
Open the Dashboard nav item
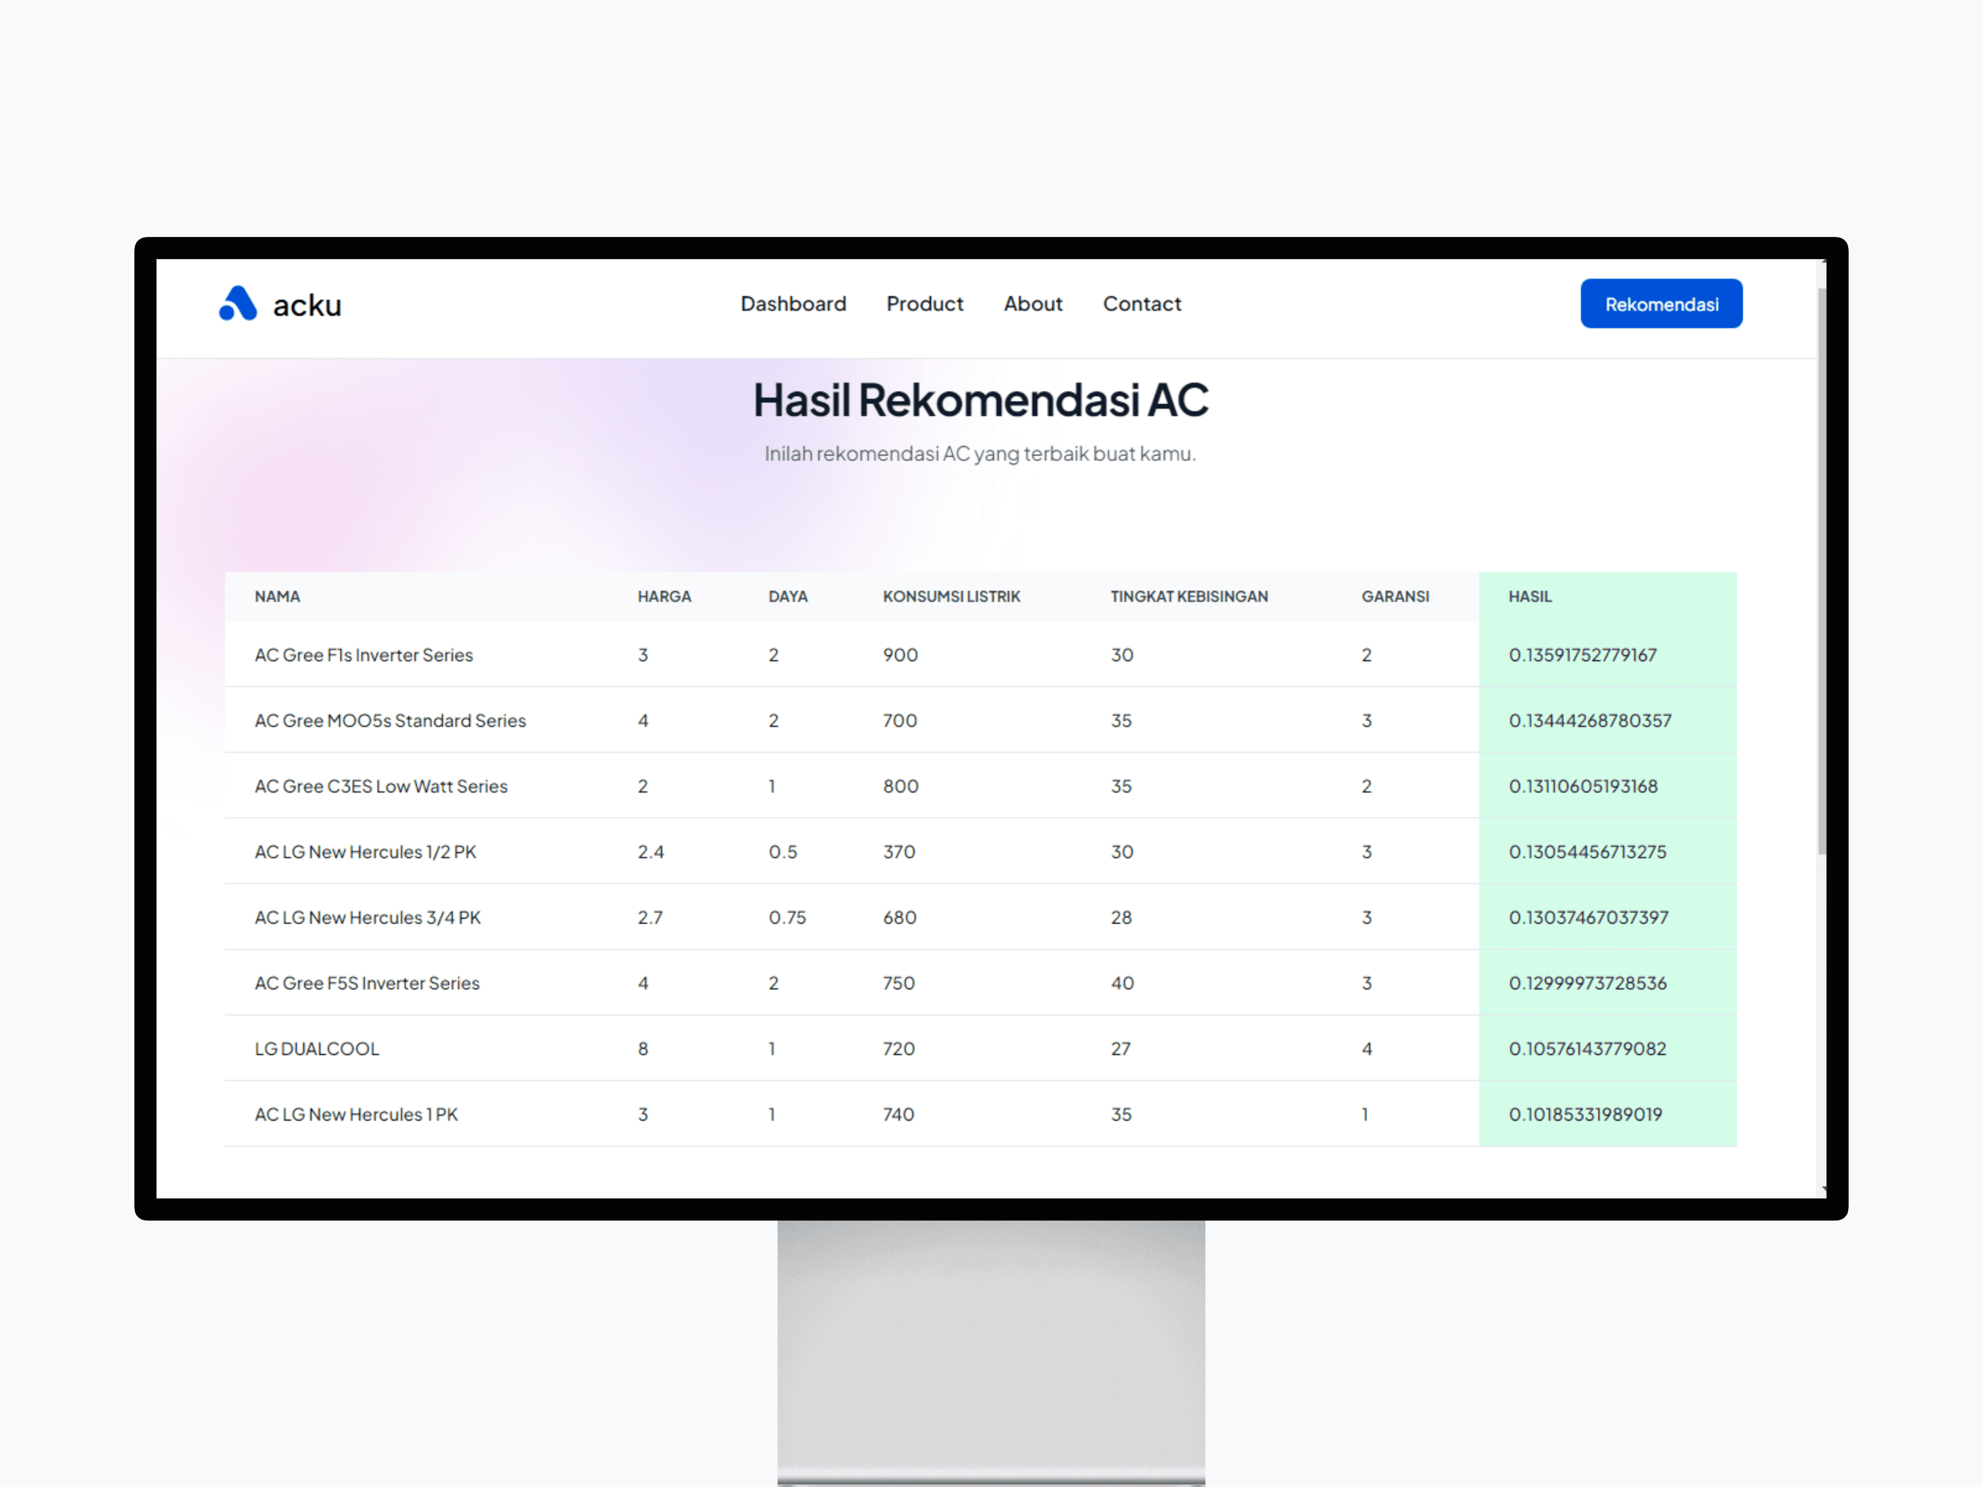point(793,304)
